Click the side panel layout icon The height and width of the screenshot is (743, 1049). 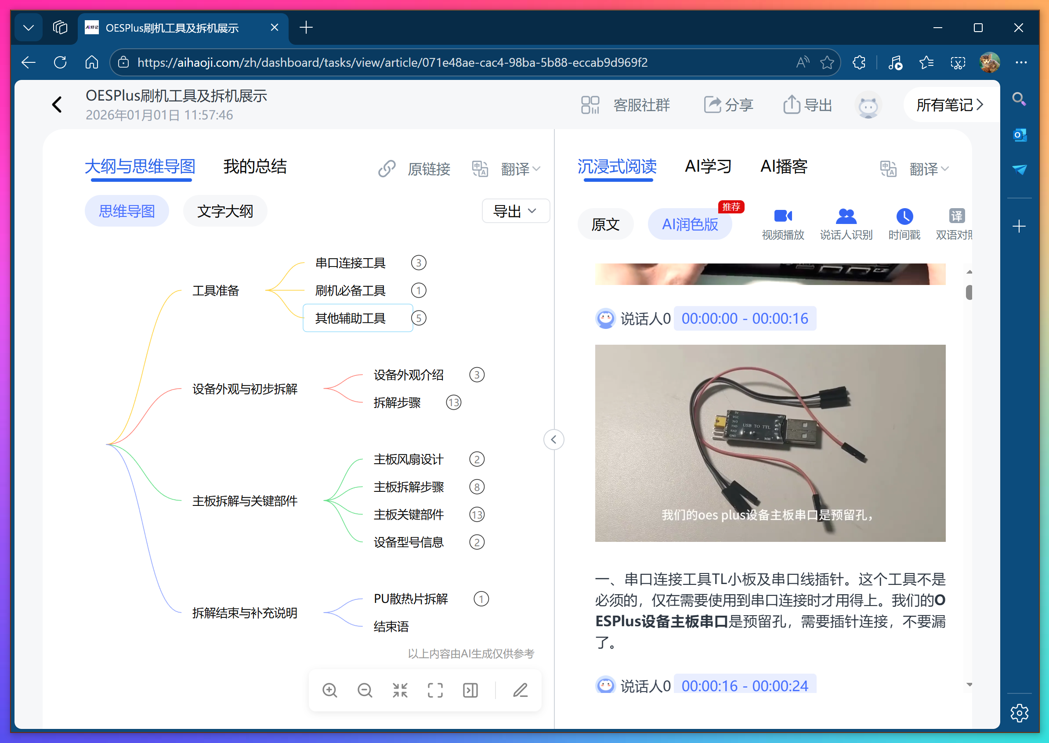(x=470, y=690)
